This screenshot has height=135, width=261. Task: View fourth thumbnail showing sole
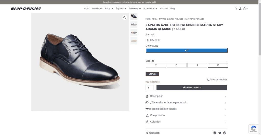coord(134,41)
